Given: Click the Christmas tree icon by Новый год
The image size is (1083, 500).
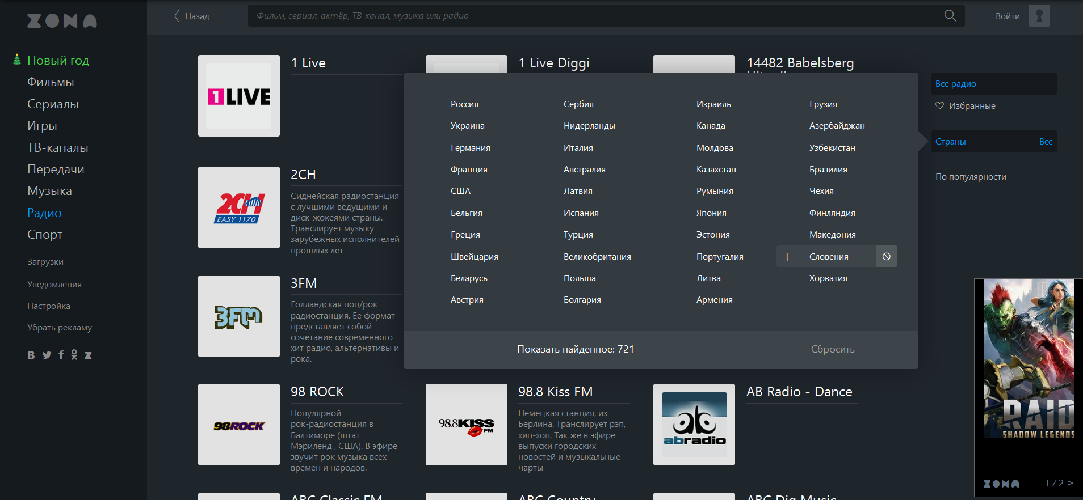Looking at the screenshot, I should coord(17,60).
